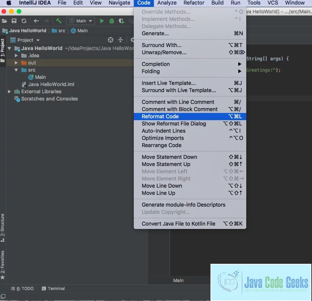Viewport: 312px width, 301px height.
Task: Toggle the 1: Project side panel
Action: pos(3,50)
